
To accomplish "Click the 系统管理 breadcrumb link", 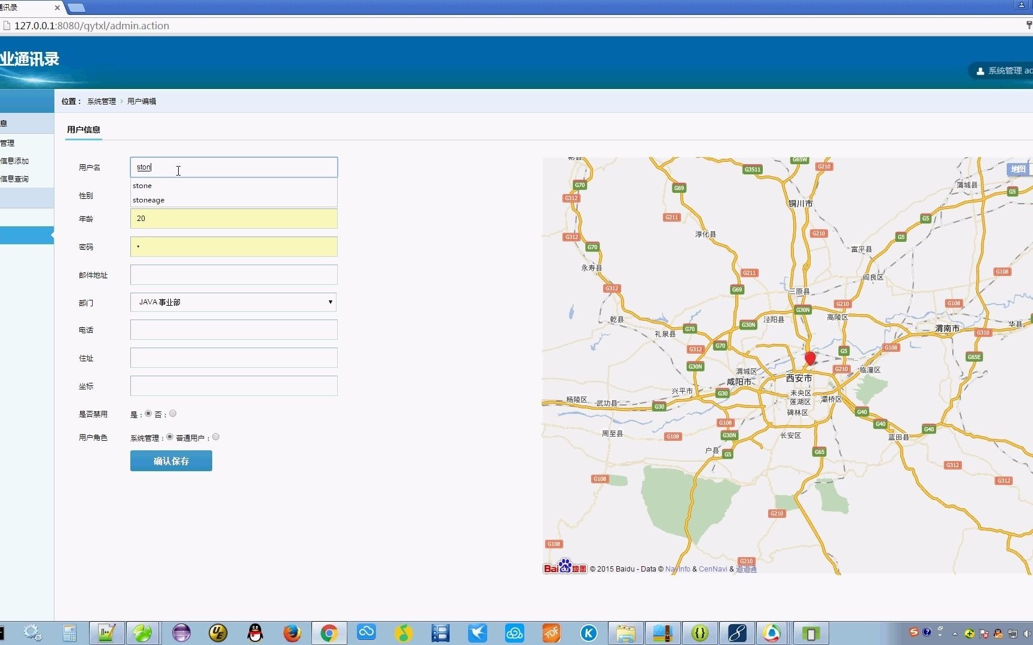I will [102, 102].
